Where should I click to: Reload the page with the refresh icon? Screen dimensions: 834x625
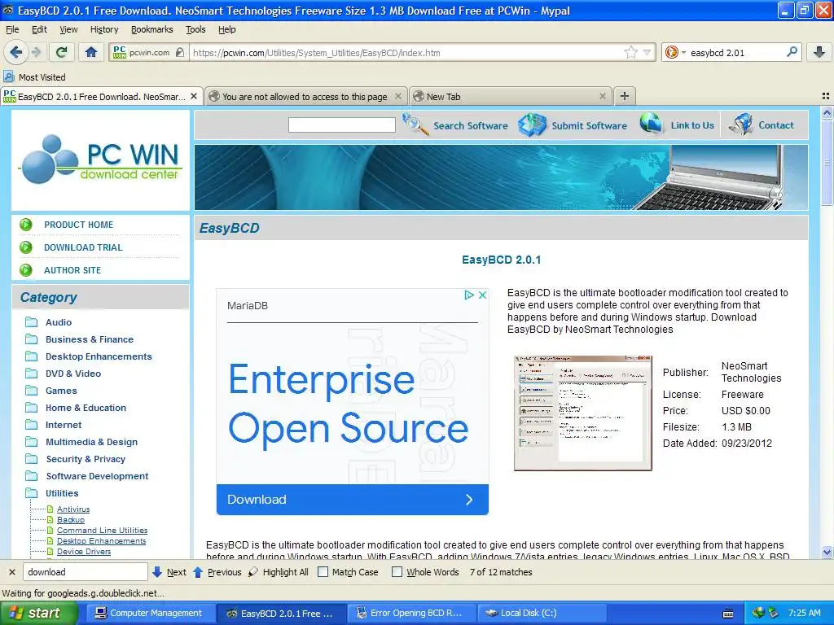62,52
